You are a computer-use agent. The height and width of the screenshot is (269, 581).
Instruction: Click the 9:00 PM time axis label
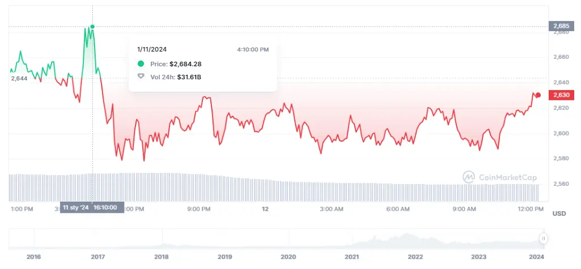tap(199, 209)
